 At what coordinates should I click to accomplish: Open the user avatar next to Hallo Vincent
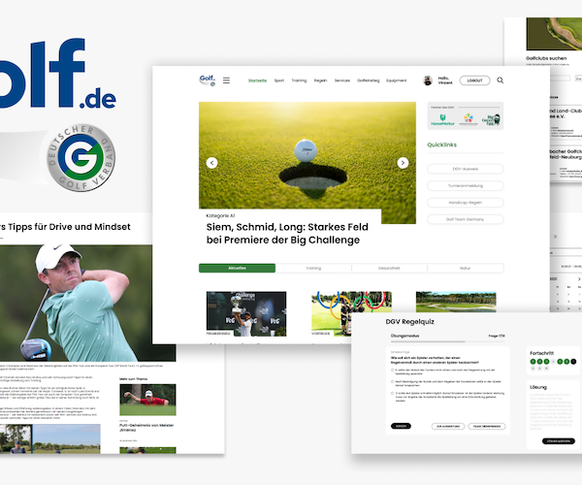coord(428,81)
